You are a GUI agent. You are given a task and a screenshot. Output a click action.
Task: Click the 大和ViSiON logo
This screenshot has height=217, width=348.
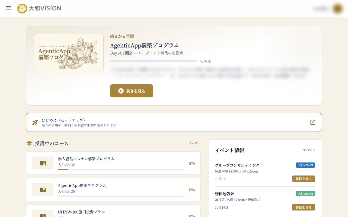(39, 8)
